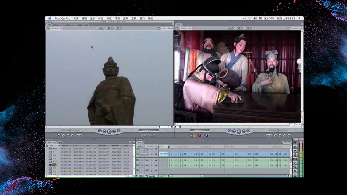Screen dimensions: 347x195
Task: Open the 帮助 (Help) menu
Action: [x=150, y=18]
